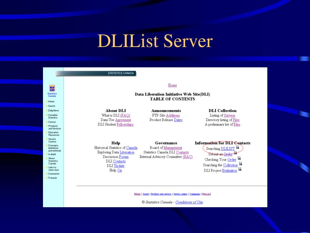The width and height of the screenshot is (310, 233).
Task: Click the Information for DLI Contacts heading
Action: point(223,143)
